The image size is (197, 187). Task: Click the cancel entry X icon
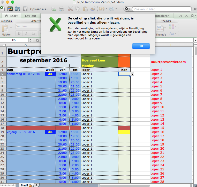[x=37, y=40]
